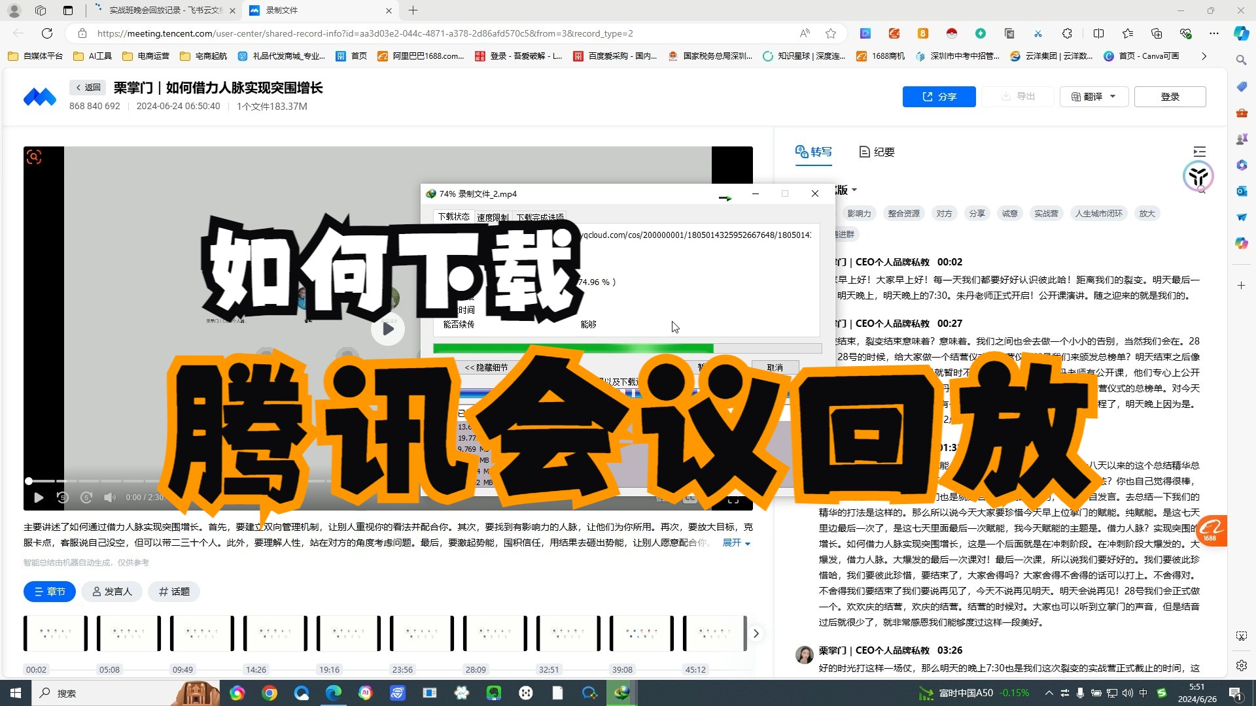Switch to the 纪要 tab

877,152
